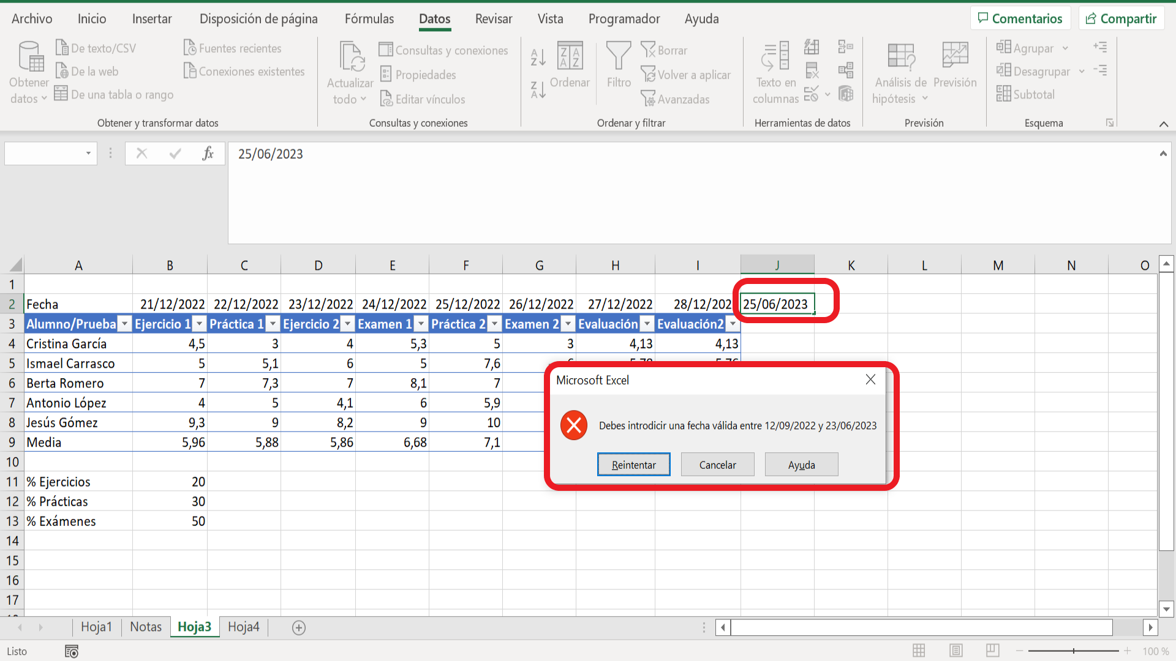This screenshot has width=1176, height=661.
Task: Open the Archivo menu
Action: (32, 19)
